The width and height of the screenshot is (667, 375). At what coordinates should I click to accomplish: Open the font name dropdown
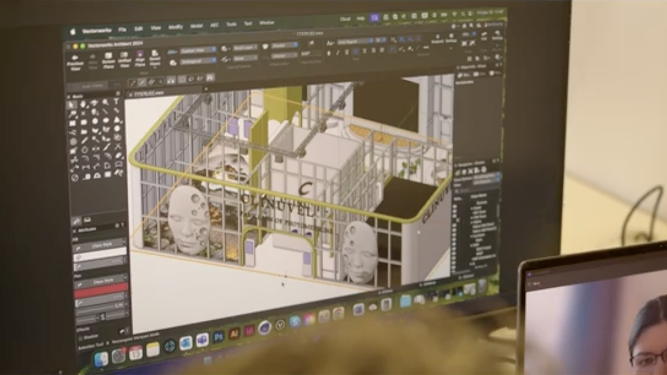coord(355,41)
